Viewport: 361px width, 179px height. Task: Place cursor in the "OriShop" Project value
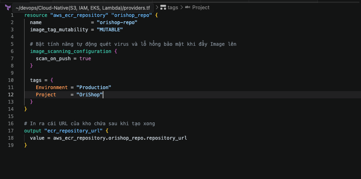(90, 95)
